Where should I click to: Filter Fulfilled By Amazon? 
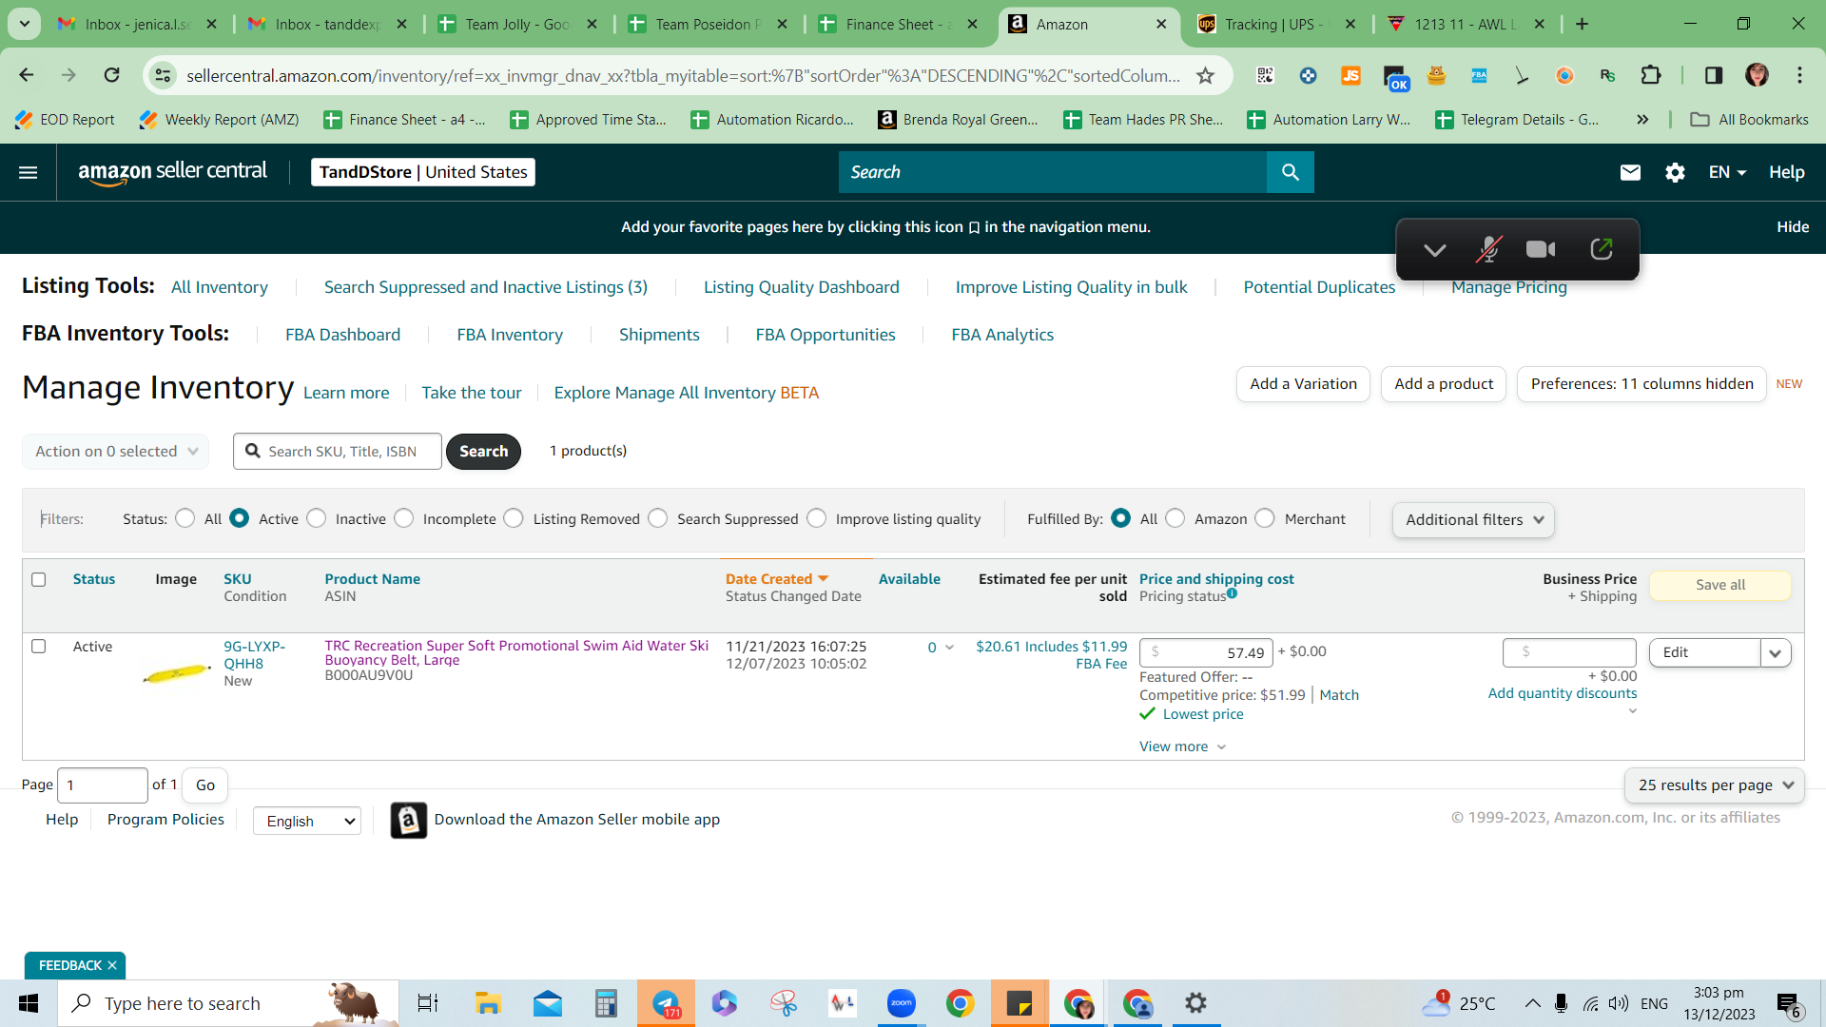1175,518
